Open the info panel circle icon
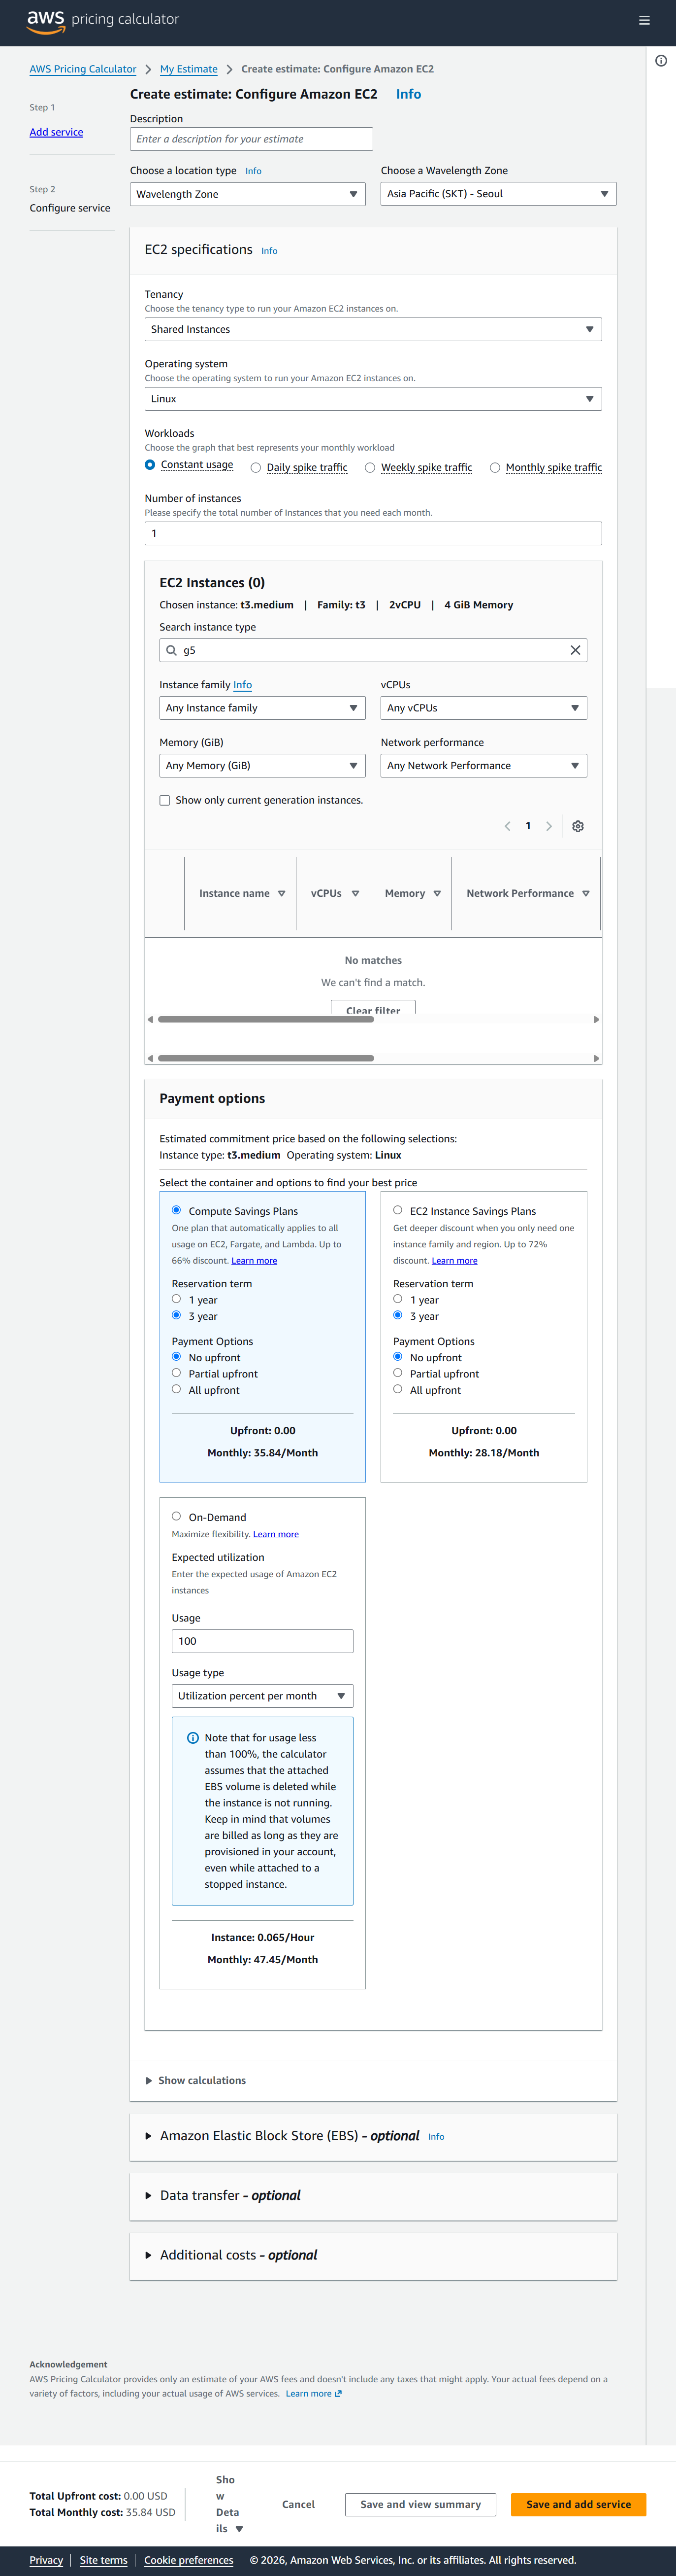676x2576 pixels. 661,61
